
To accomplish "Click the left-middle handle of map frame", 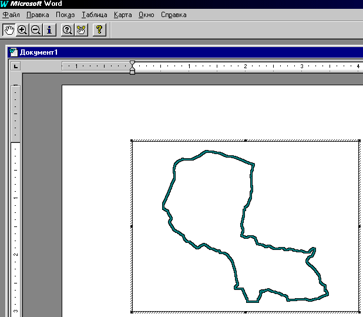I will point(132,226).
